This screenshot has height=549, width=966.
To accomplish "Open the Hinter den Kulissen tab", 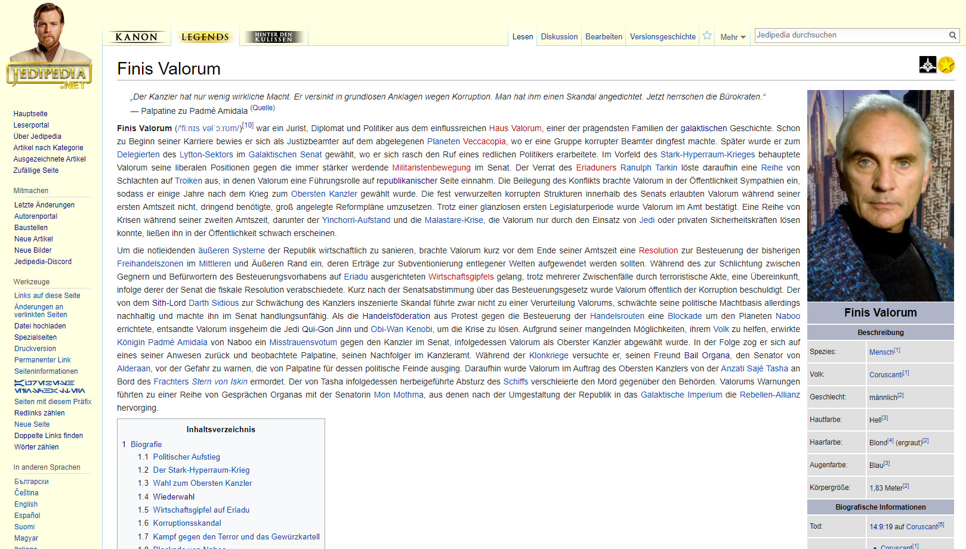I will point(273,37).
